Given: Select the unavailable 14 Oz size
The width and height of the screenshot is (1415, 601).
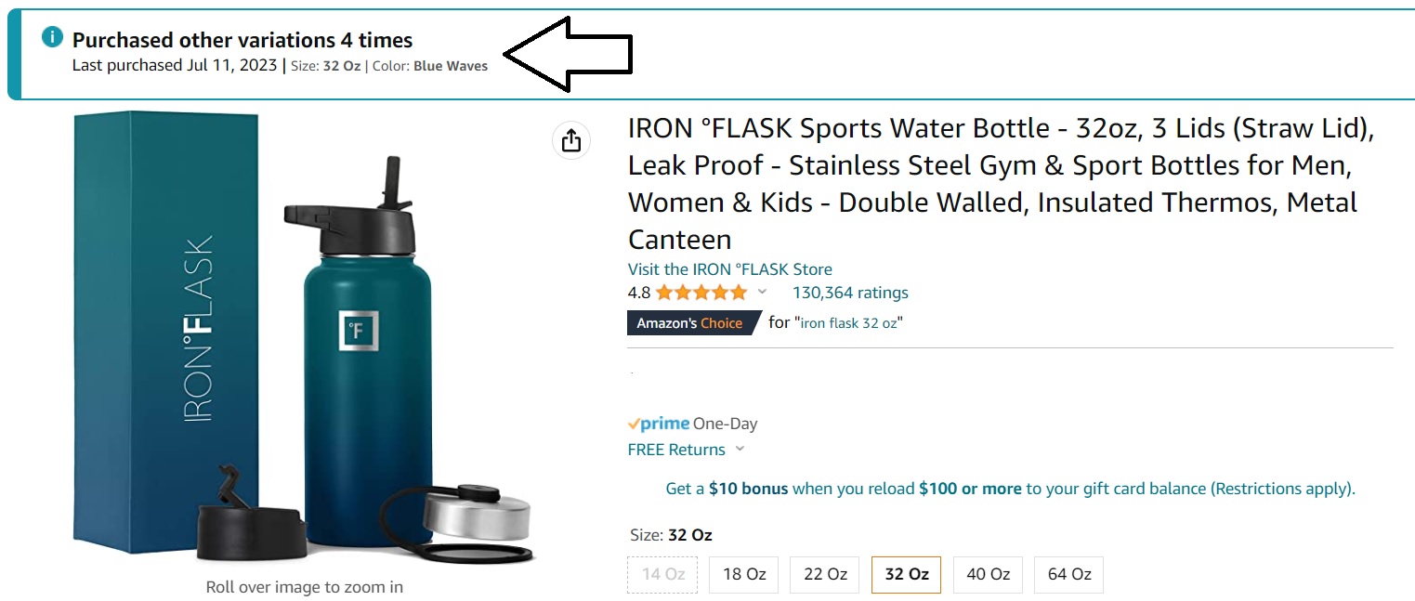Looking at the screenshot, I should (x=662, y=574).
